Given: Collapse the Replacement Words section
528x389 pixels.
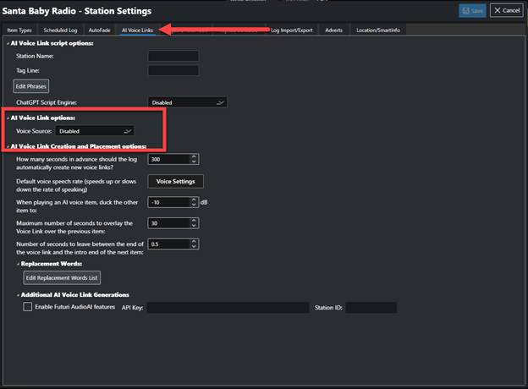Looking at the screenshot, I should point(18,264).
